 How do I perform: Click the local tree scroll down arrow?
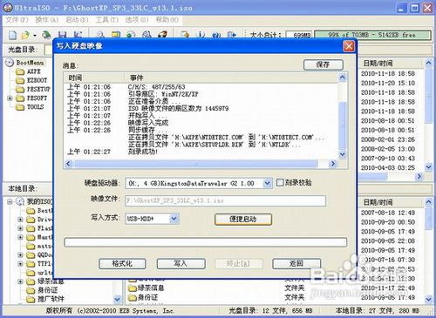click(x=117, y=299)
